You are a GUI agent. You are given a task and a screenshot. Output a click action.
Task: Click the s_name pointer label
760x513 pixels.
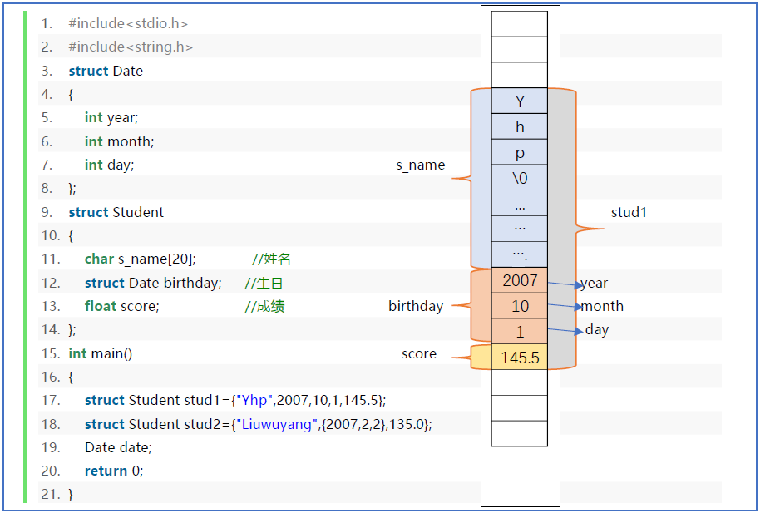point(422,165)
